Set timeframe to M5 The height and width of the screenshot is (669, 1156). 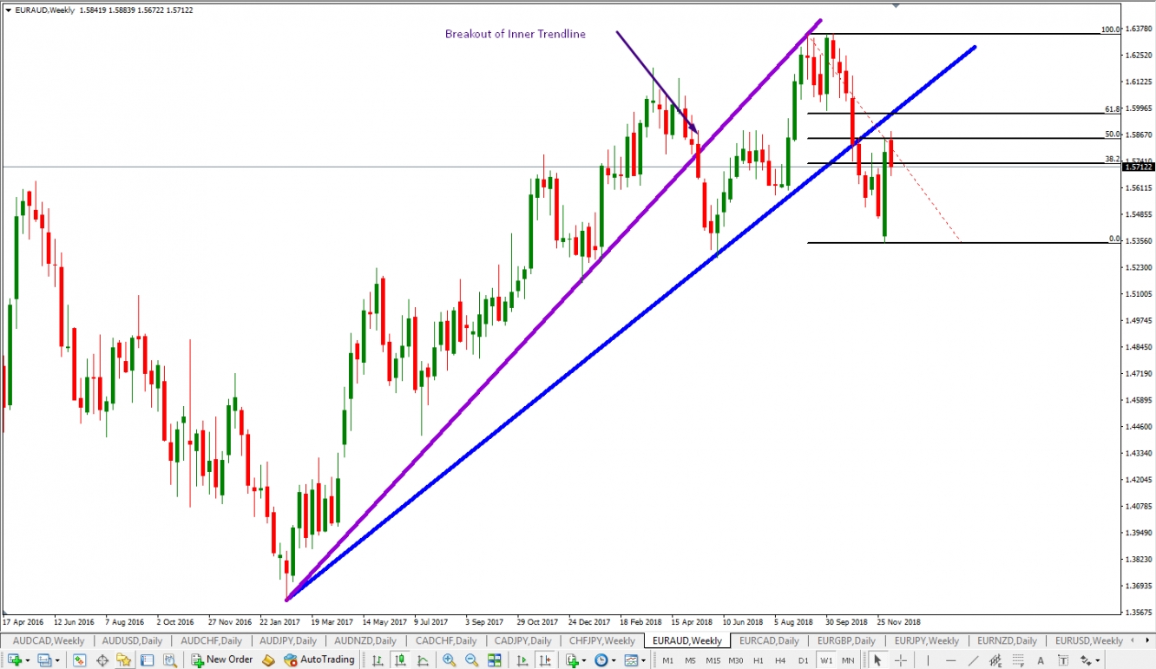tap(690, 660)
